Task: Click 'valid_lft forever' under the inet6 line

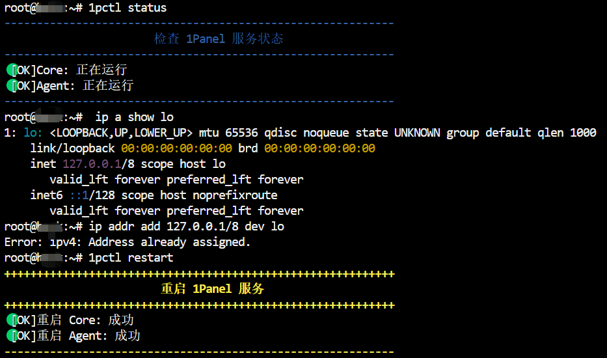Action: click(x=105, y=211)
